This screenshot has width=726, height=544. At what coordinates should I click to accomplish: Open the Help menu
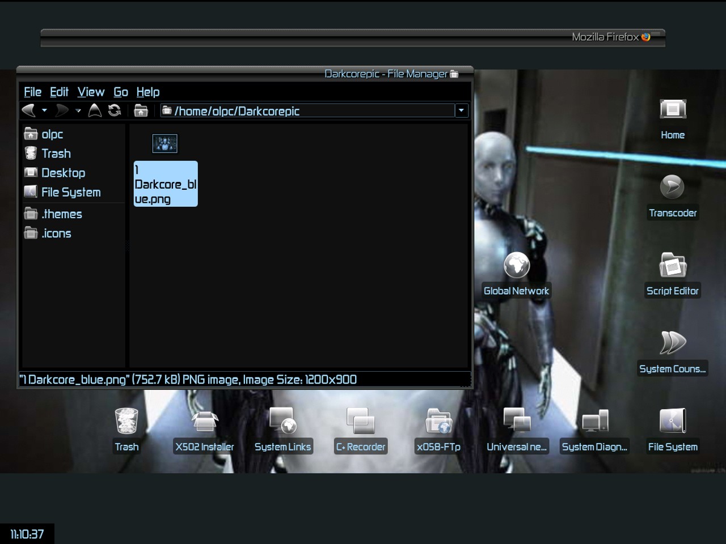point(148,92)
